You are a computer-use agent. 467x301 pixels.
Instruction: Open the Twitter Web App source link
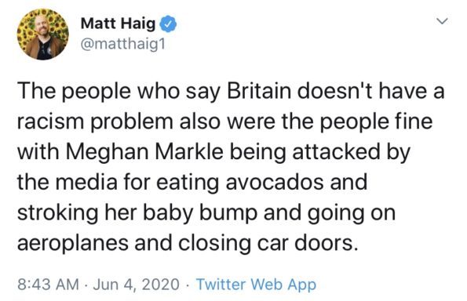(x=256, y=285)
